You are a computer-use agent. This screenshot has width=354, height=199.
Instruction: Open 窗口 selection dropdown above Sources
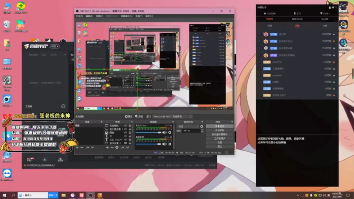tap(173, 117)
